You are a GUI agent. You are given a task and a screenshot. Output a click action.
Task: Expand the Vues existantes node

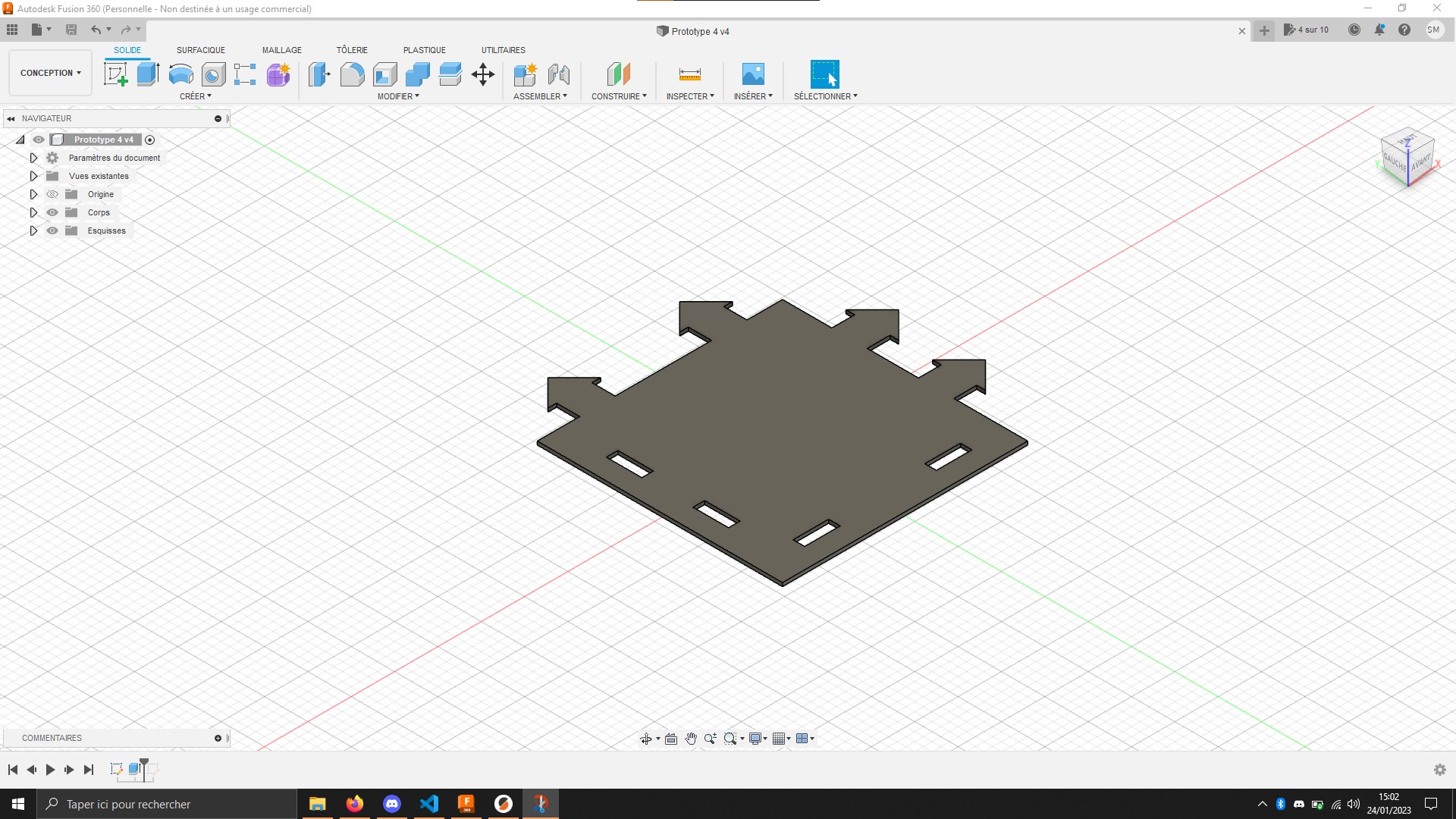pos(33,176)
